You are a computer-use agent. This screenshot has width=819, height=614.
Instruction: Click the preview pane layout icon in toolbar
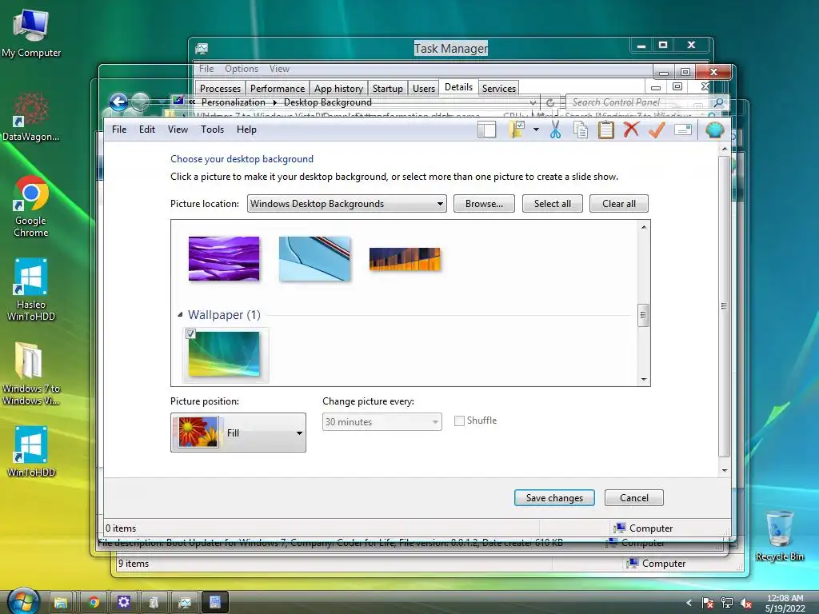tap(486, 130)
